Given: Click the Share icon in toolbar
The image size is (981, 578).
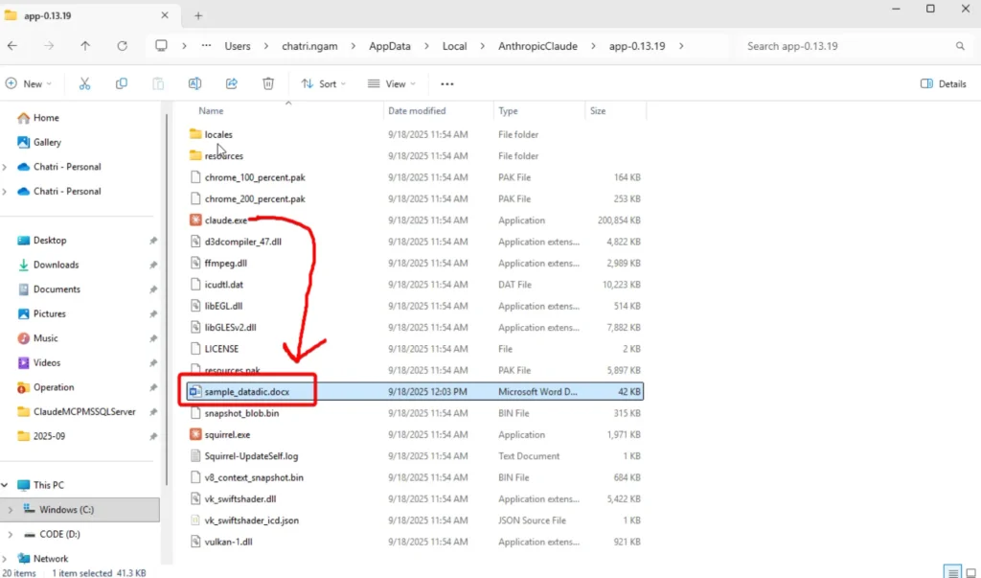Looking at the screenshot, I should [232, 84].
